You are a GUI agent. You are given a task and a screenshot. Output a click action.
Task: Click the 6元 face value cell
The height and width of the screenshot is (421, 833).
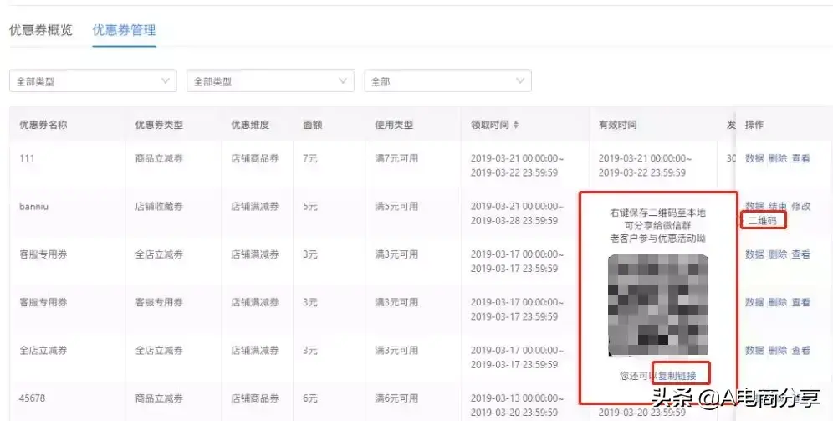pyautogui.click(x=310, y=398)
